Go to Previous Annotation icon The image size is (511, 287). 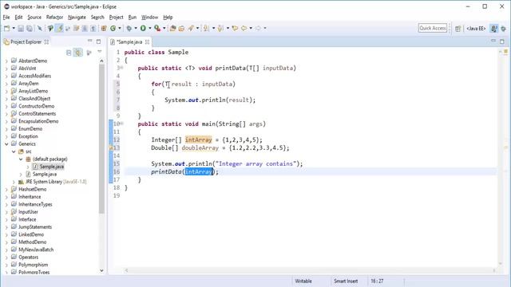(x=220, y=29)
